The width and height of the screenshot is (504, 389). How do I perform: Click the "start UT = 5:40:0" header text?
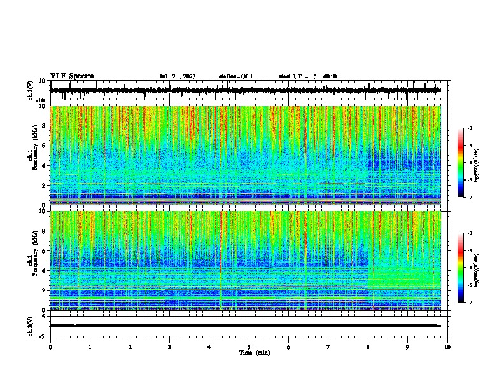pos(307,76)
